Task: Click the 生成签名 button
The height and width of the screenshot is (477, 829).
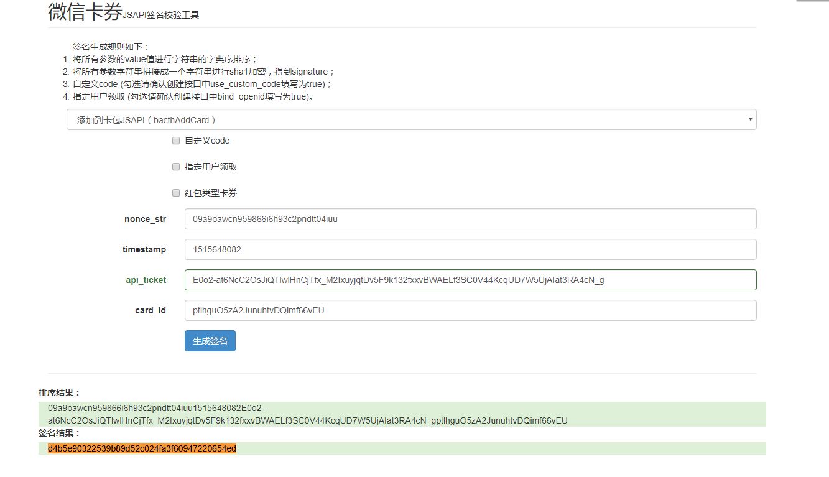Action: click(210, 341)
